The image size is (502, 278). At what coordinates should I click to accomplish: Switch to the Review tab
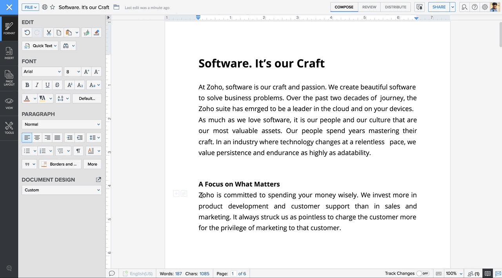point(369,7)
